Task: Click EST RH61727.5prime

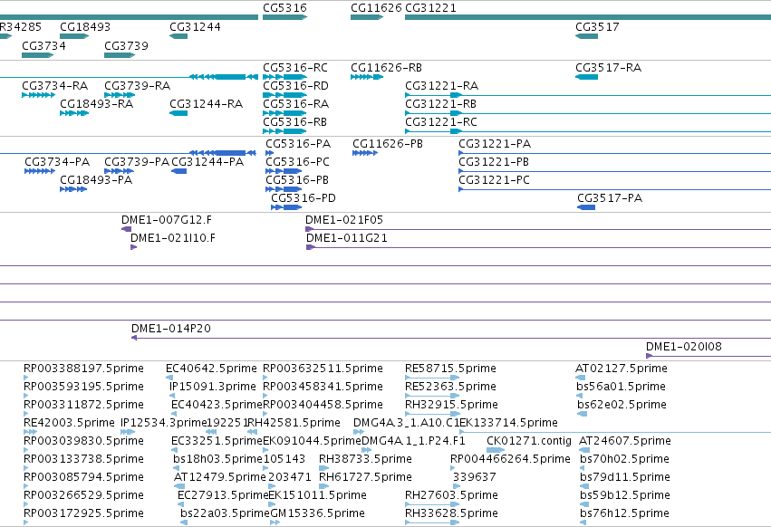Action: [324, 486]
